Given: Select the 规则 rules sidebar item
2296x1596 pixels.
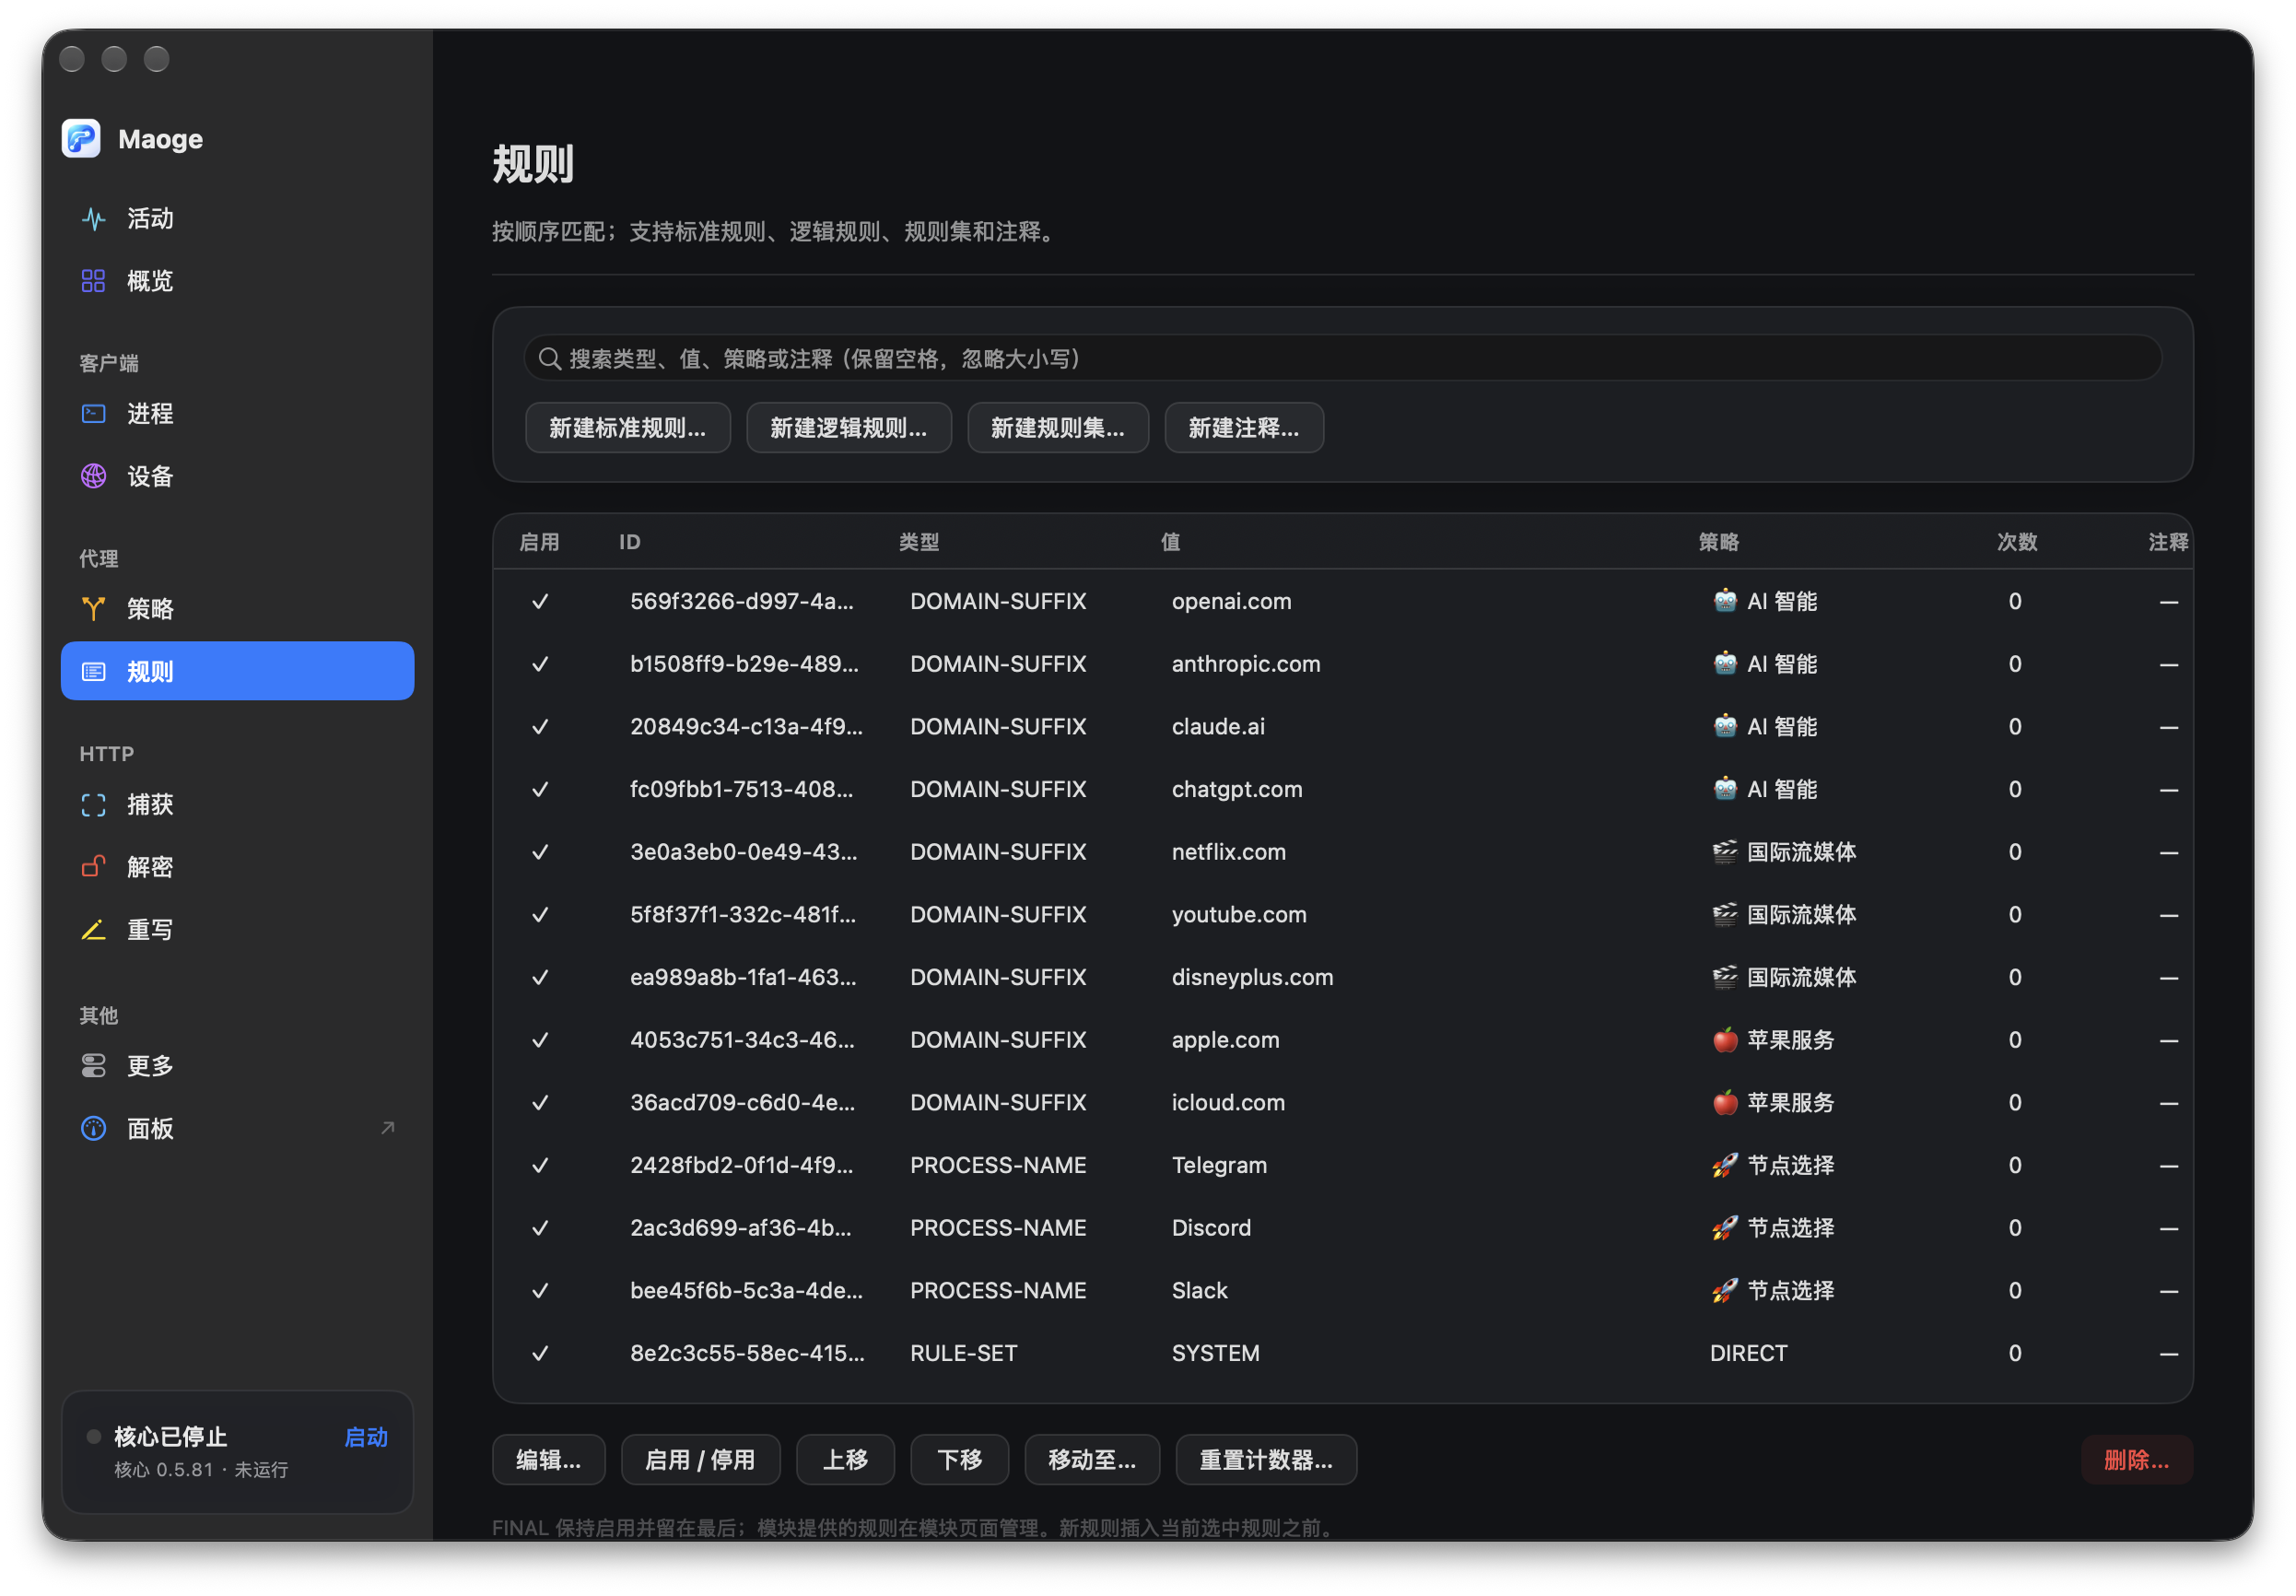Looking at the screenshot, I should [x=237, y=671].
